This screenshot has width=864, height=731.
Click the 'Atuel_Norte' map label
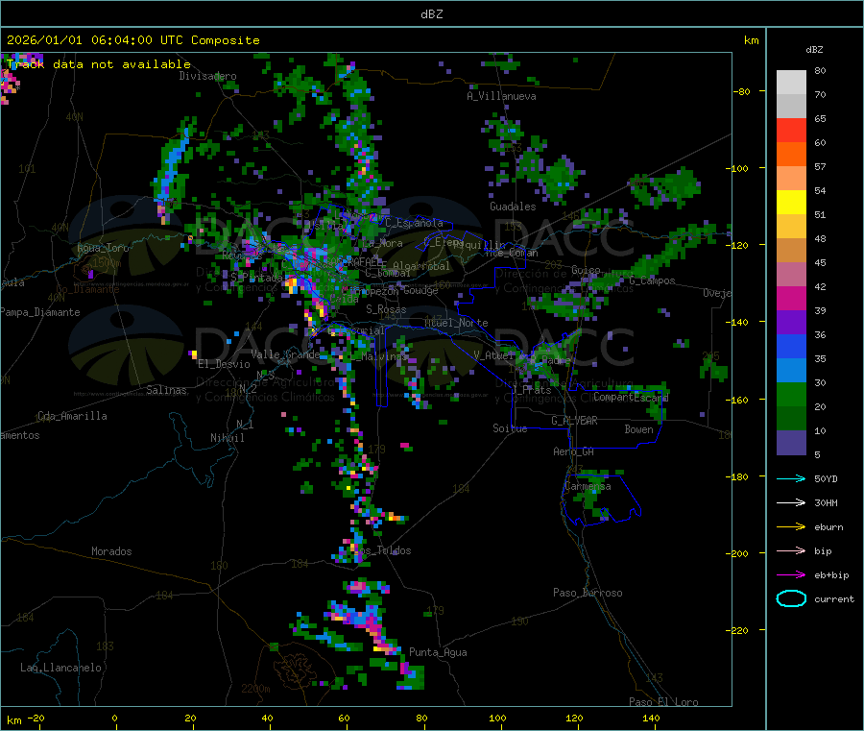pos(456,323)
